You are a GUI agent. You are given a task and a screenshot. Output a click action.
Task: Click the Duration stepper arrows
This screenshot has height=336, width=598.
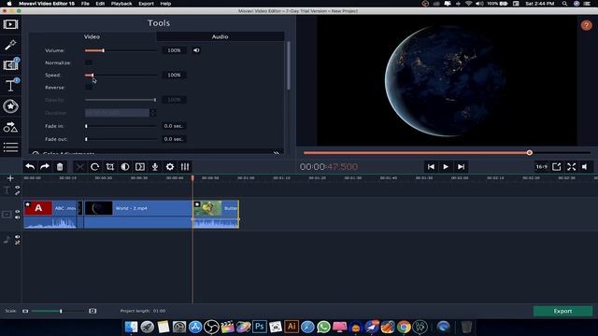[x=153, y=113]
